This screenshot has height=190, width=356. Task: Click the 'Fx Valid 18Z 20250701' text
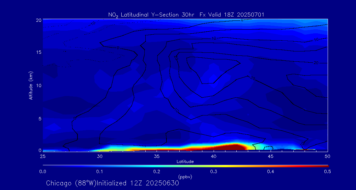tap(232, 15)
